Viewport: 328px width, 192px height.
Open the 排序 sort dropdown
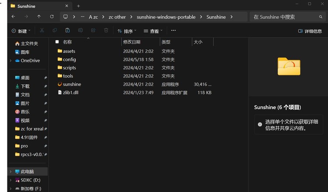tap(127, 31)
